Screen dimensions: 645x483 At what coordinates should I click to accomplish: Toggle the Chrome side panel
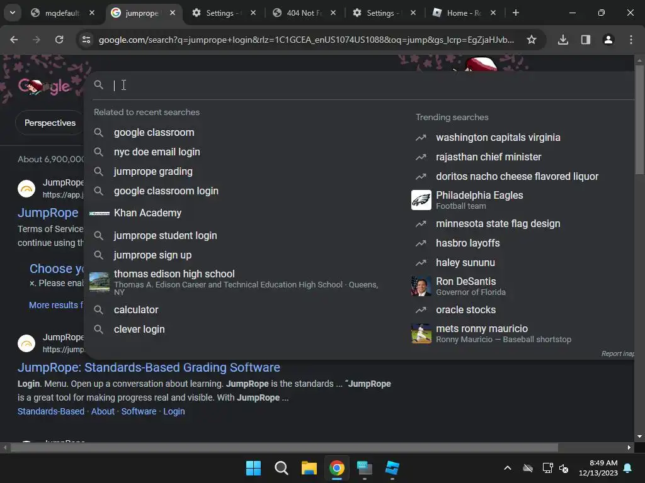586,40
